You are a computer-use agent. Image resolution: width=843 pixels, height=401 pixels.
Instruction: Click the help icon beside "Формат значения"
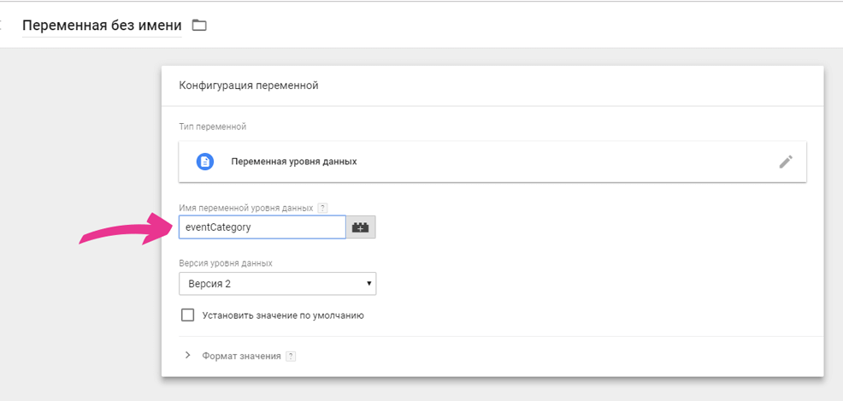291,356
